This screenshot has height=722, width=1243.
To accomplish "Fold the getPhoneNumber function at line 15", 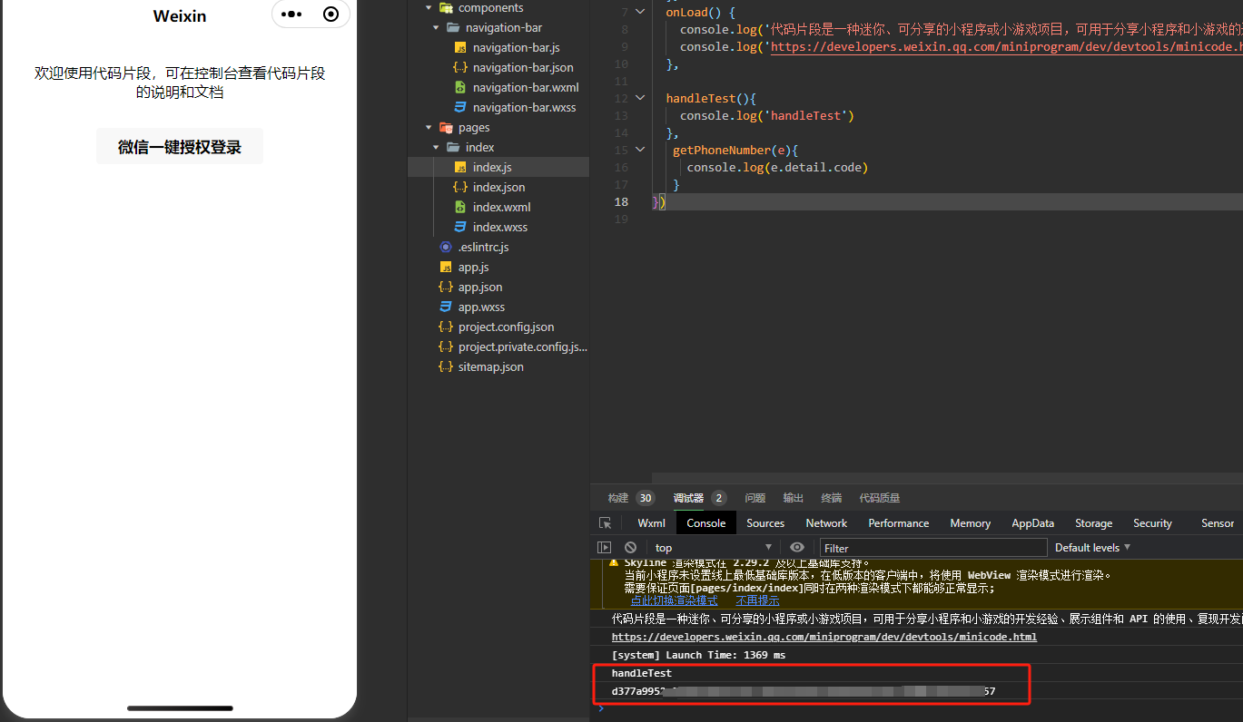I will 641,150.
